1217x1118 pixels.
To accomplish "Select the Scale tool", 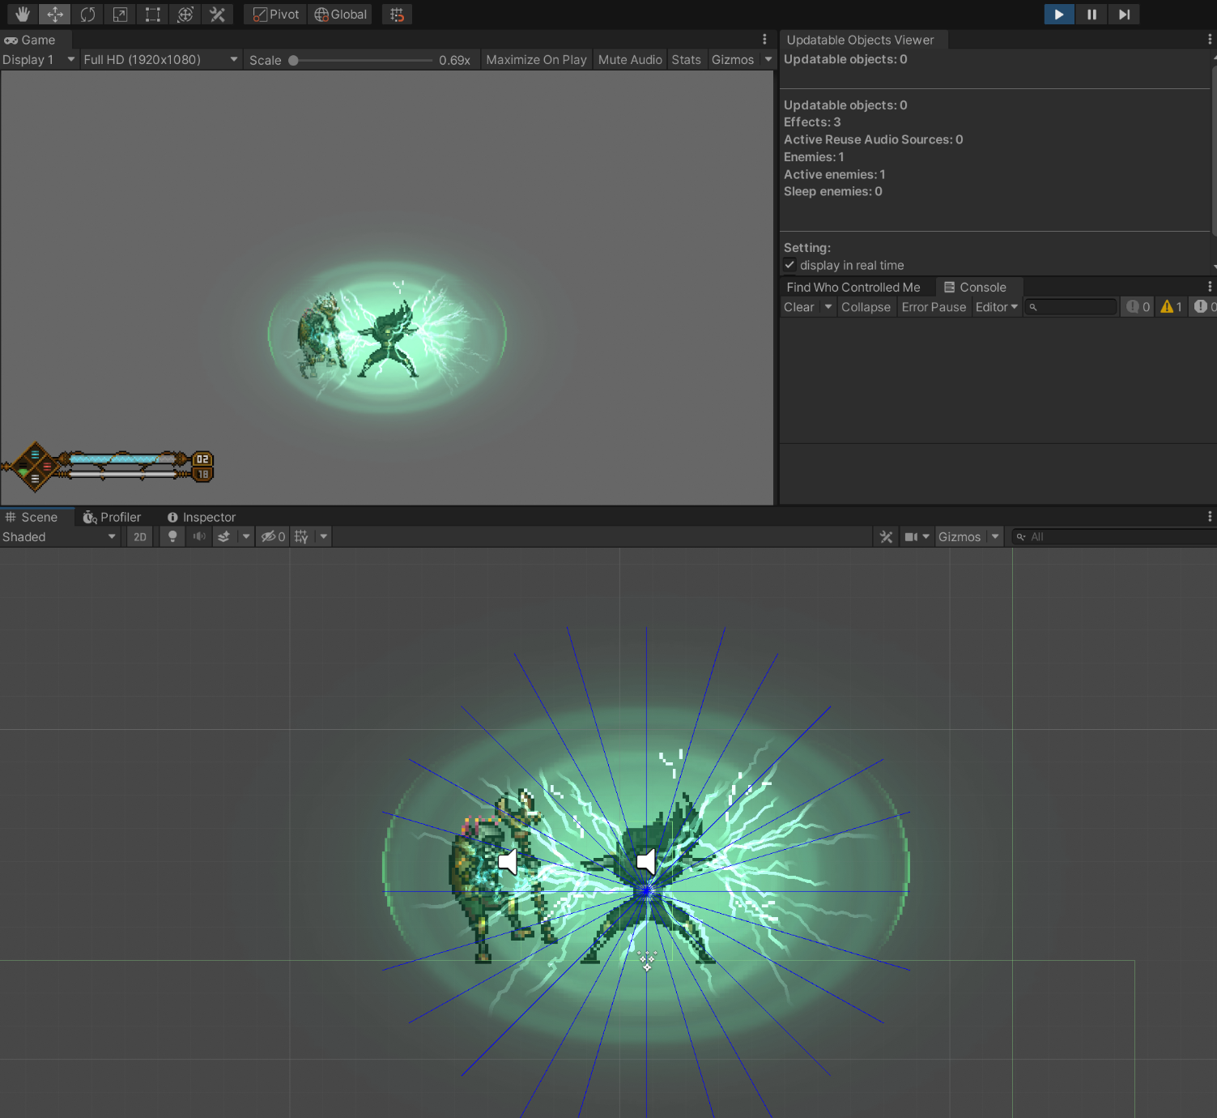I will [120, 15].
